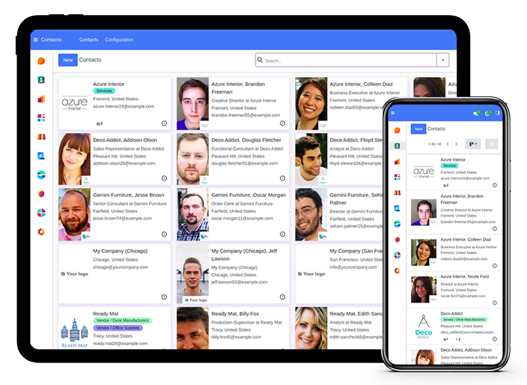
Task: Open the kanban view switcher dropdown on phone
Action: pos(473,144)
